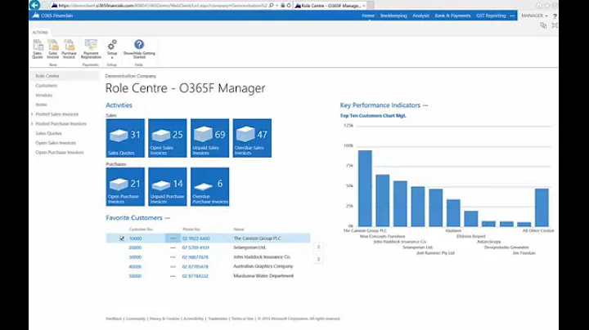Open Sales Quotes in the sidebar

click(x=48, y=133)
